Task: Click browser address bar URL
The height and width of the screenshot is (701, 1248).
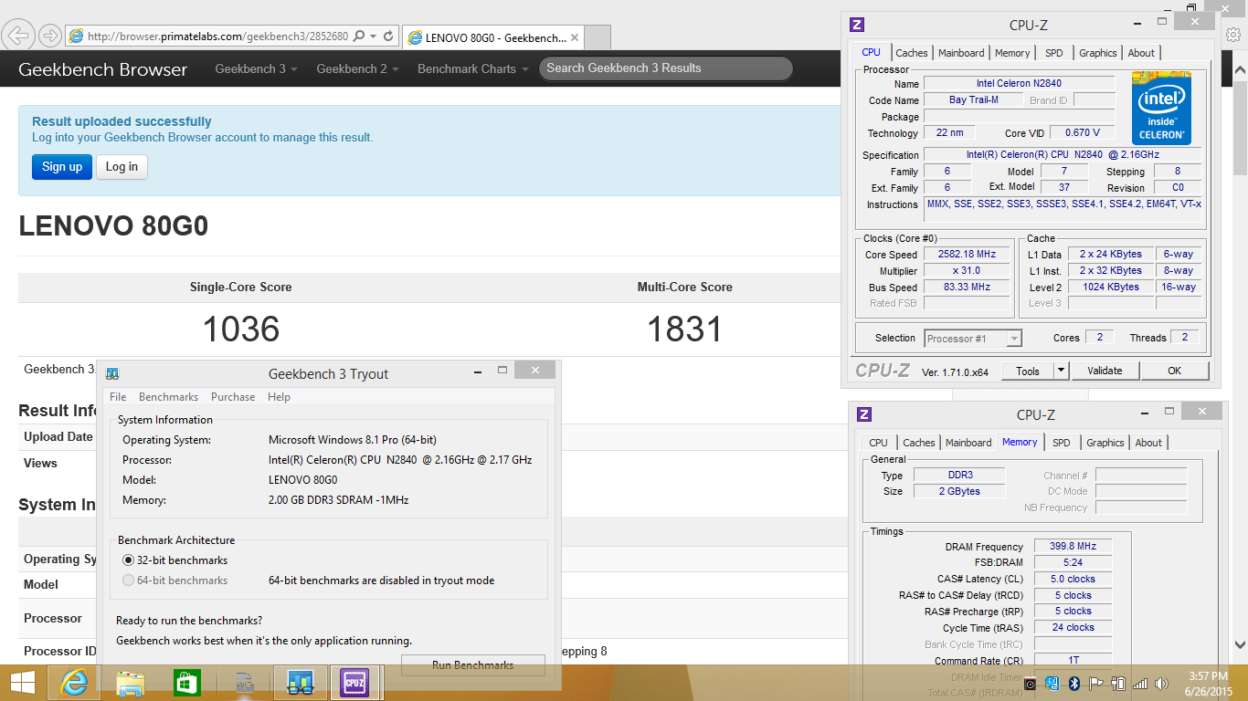Action: [x=217, y=36]
